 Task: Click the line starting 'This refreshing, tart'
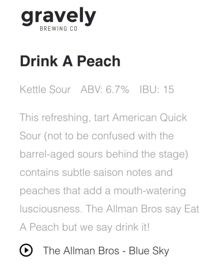click(x=103, y=117)
